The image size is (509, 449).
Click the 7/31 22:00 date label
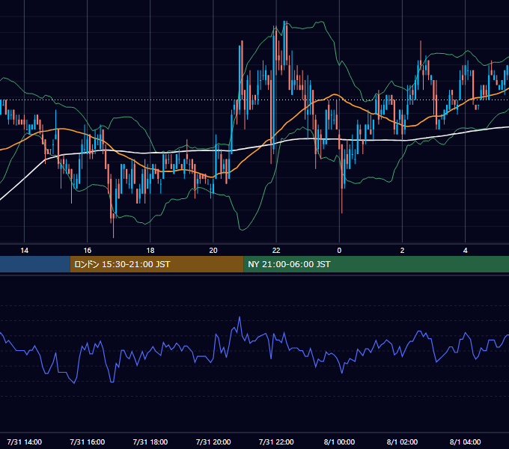pyautogui.click(x=276, y=442)
